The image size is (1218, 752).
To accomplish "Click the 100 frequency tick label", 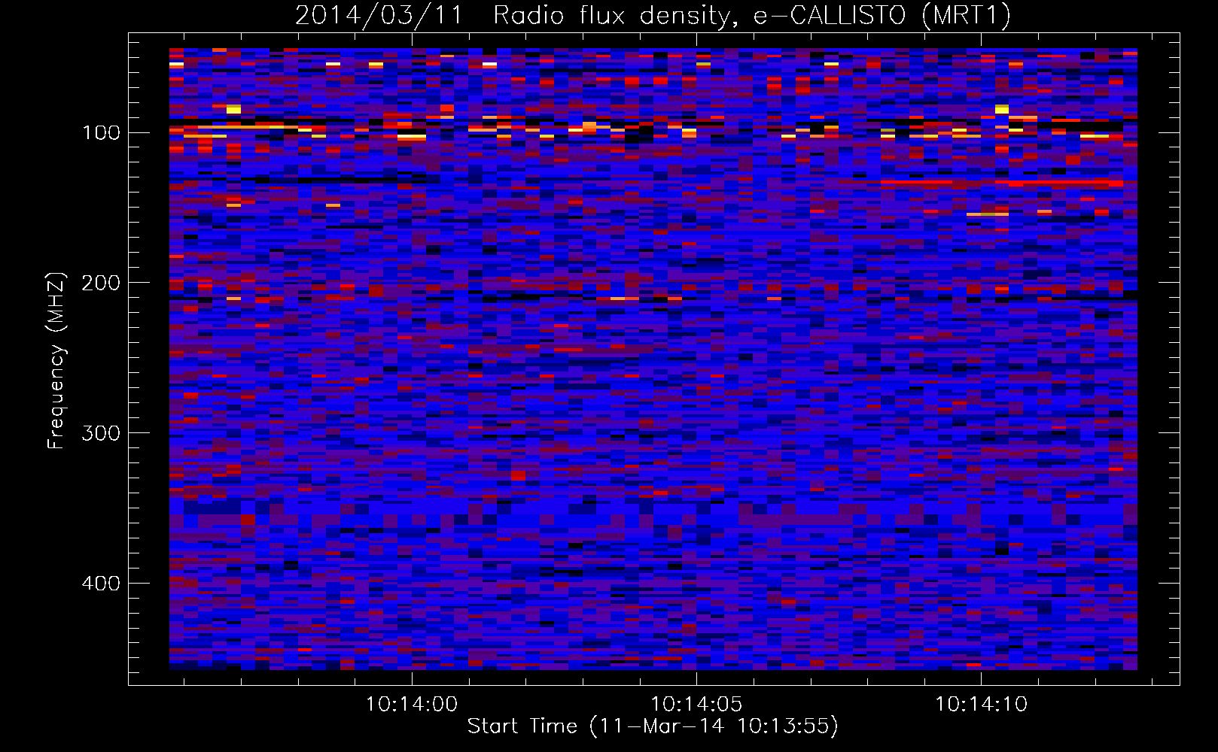I will tap(101, 133).
